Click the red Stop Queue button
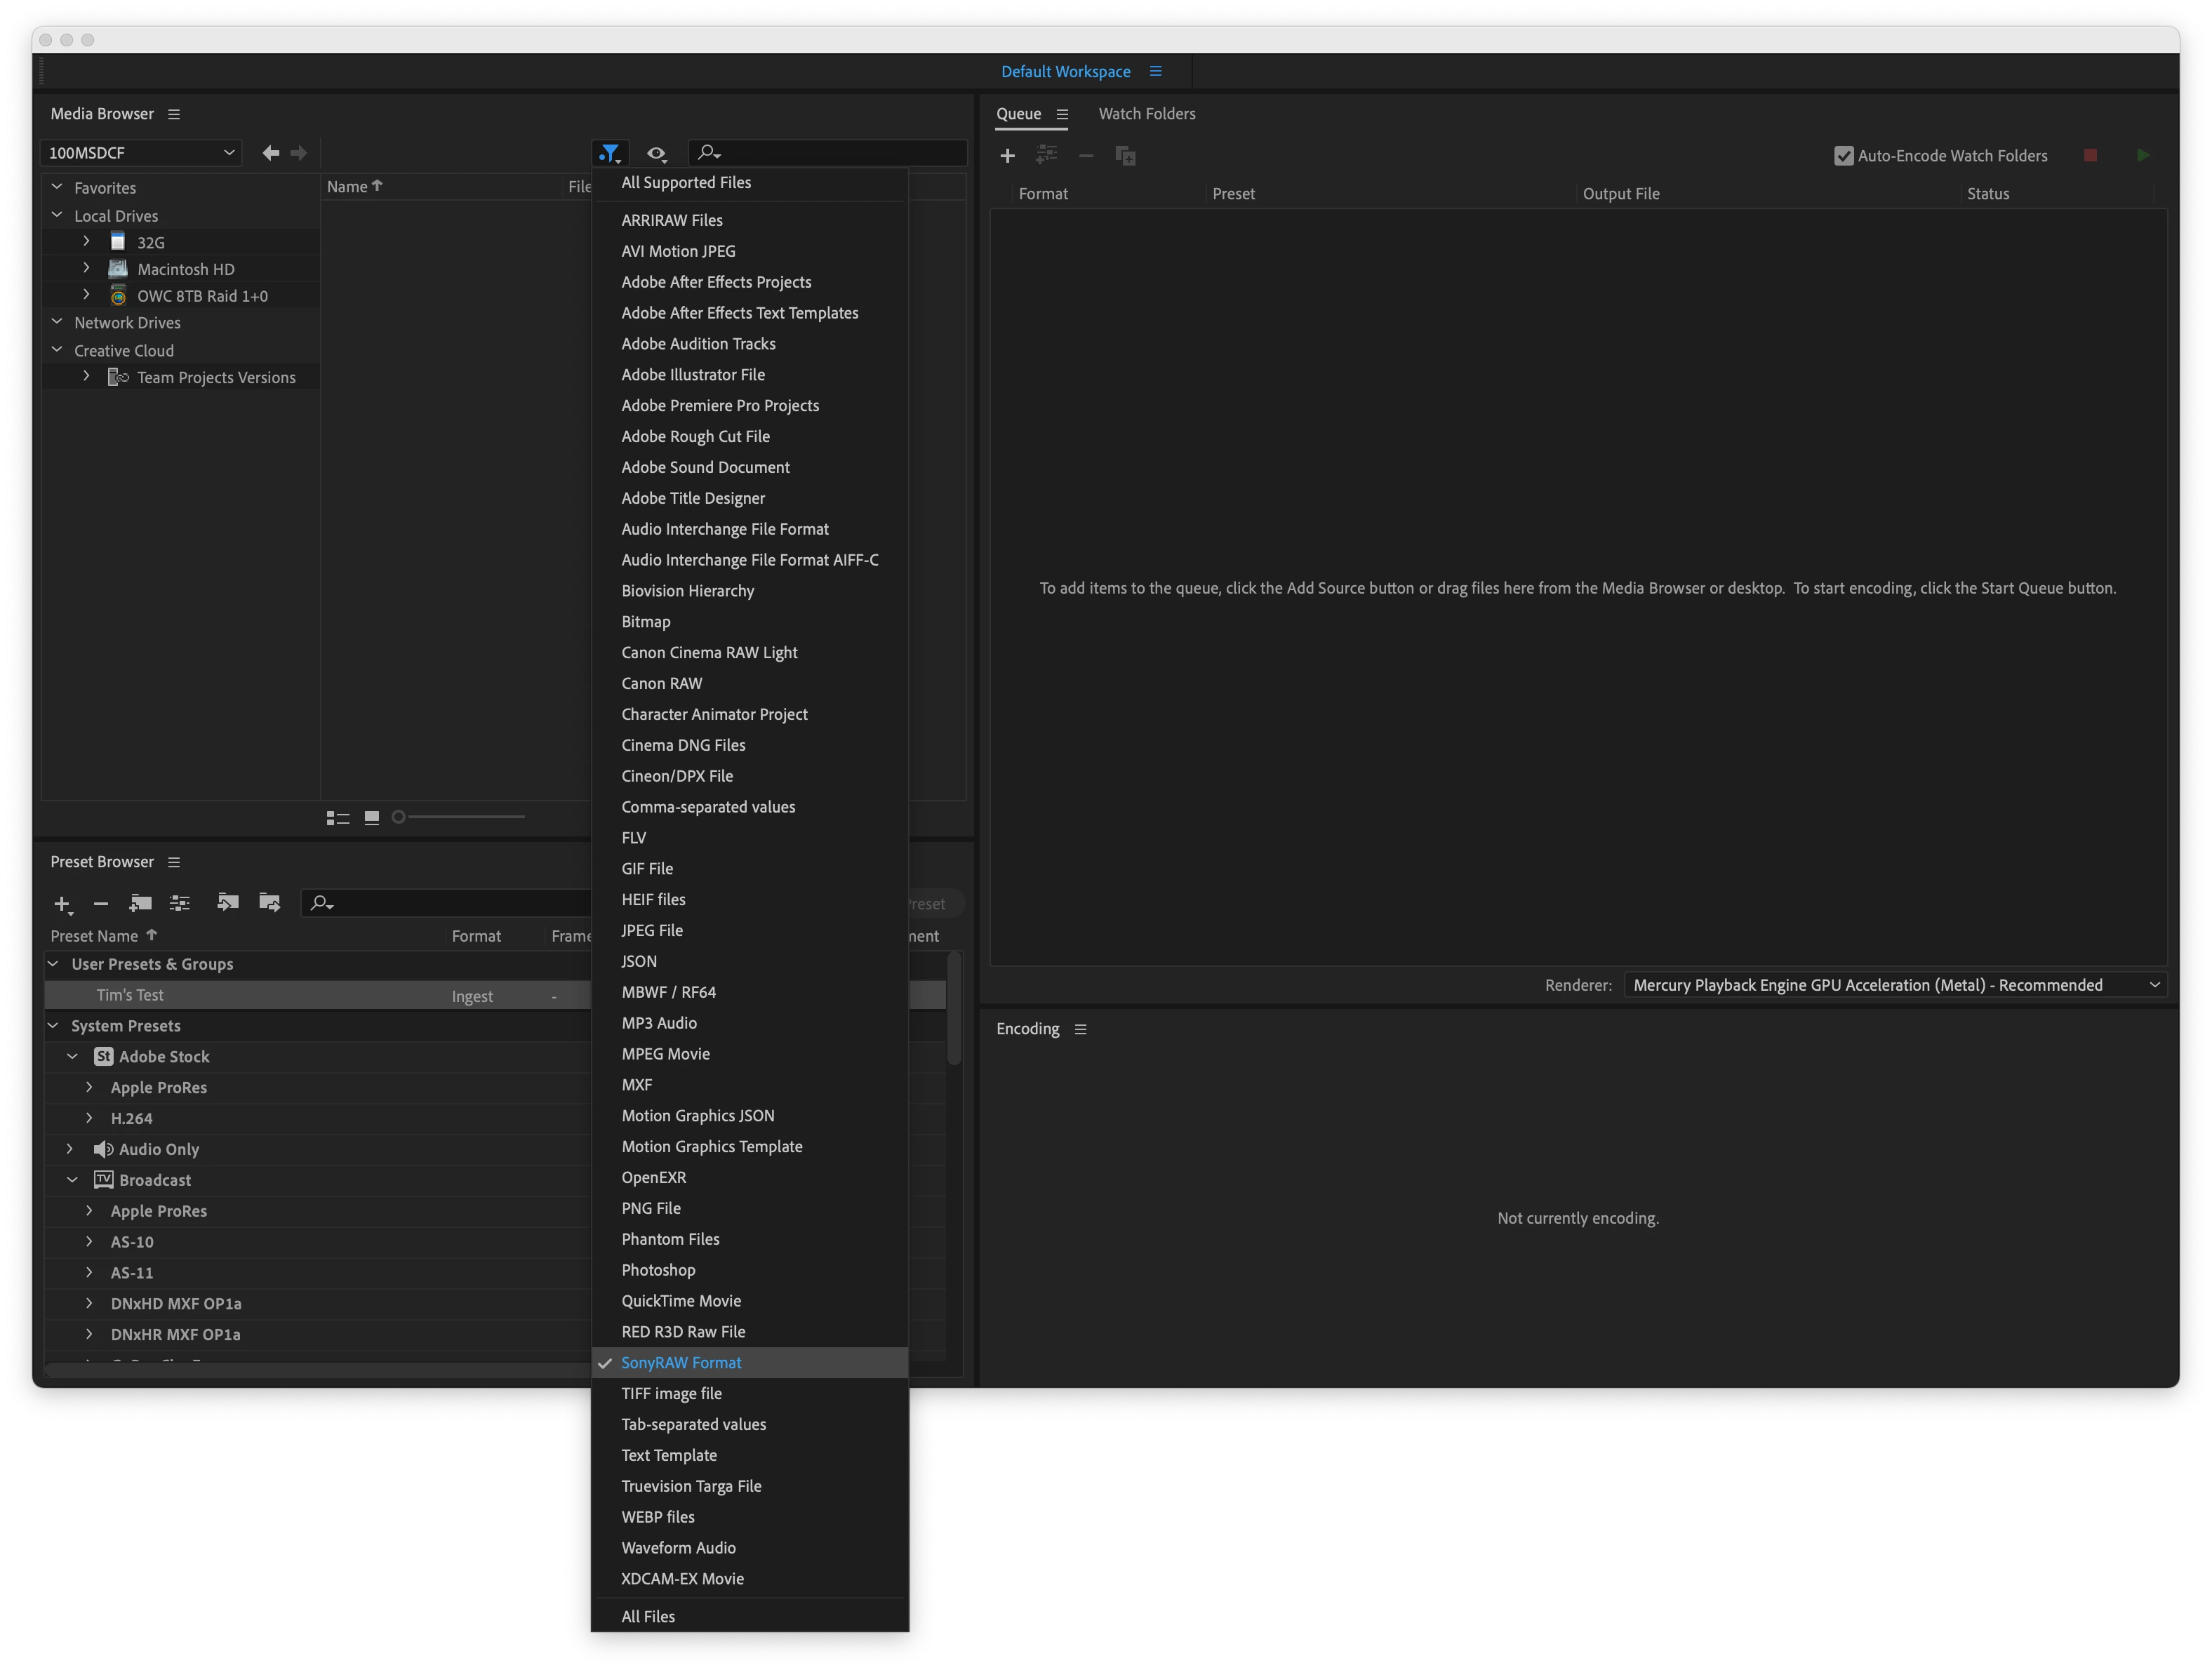2212x1670 pixels. pos(2089,156)
